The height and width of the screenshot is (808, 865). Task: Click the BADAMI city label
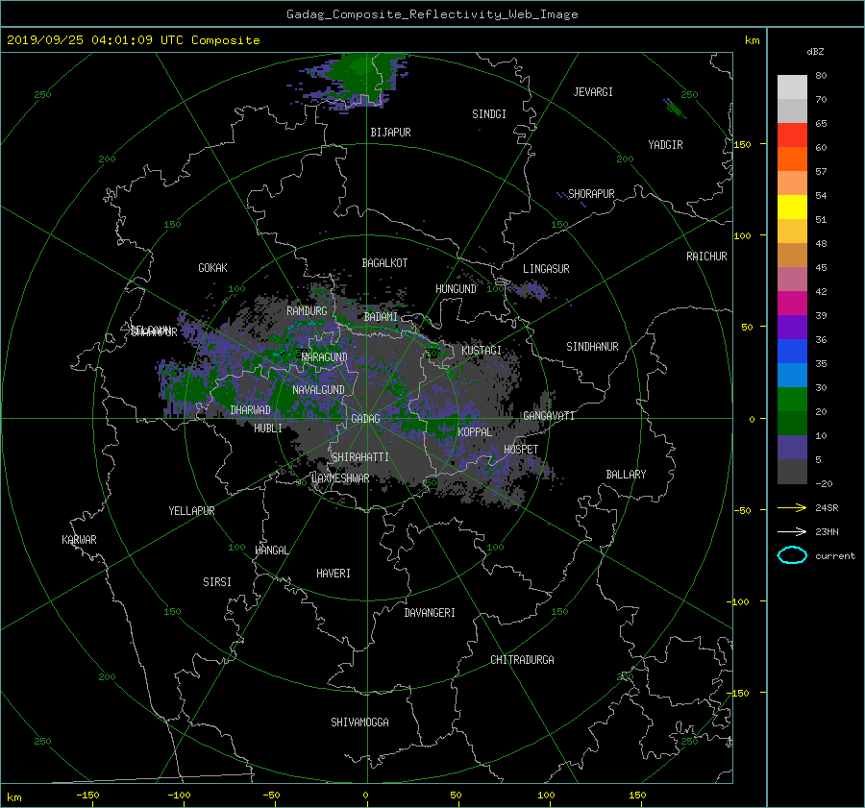381,317
